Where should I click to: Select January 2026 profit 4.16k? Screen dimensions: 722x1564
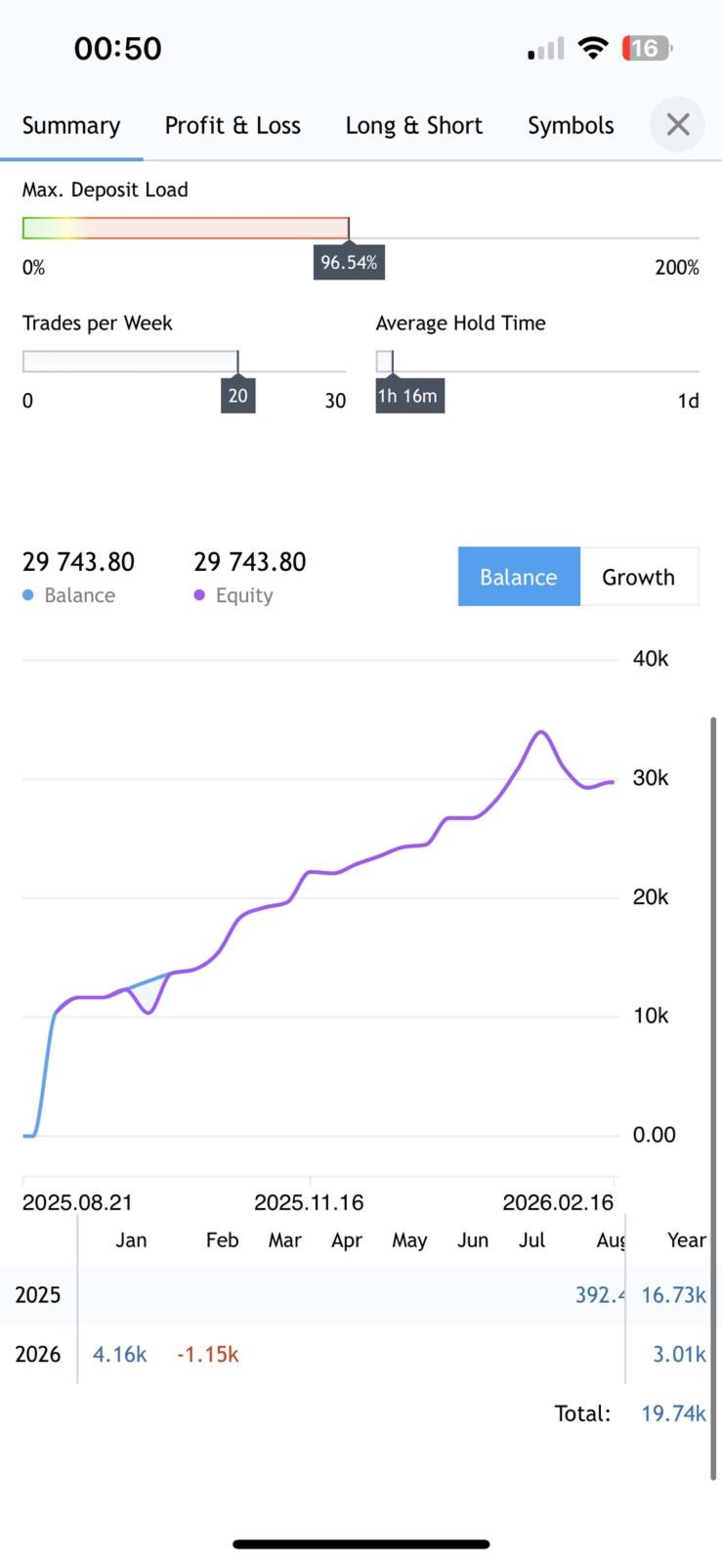pos(119,1355)
